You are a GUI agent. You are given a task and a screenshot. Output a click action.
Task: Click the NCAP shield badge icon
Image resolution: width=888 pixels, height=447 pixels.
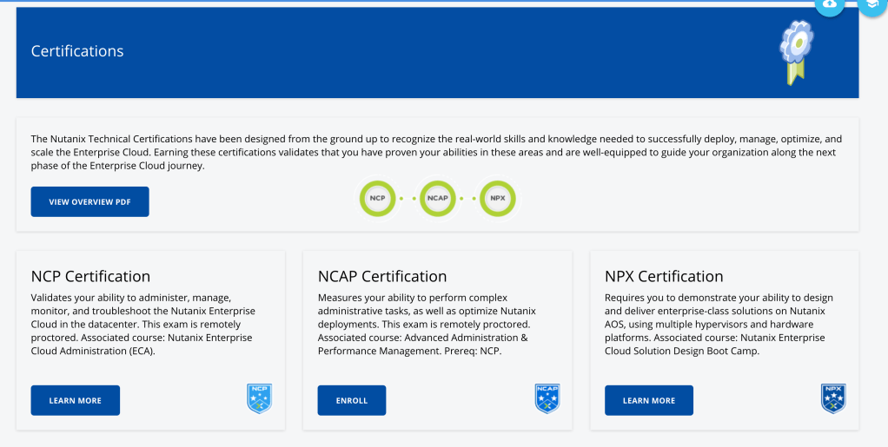tap(547, 398)
